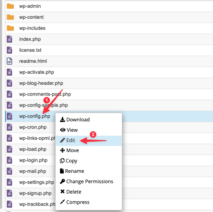Screen dimensions: 213x212
Task: Click the wp-links-opml file icon
Action: click(x=9, y=138)
